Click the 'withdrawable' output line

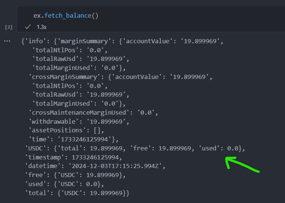click(x=79, y=121)
